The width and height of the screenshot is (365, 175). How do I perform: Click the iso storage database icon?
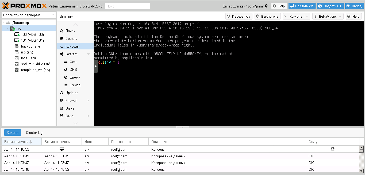pyautogui.click(x=17, y=52)
